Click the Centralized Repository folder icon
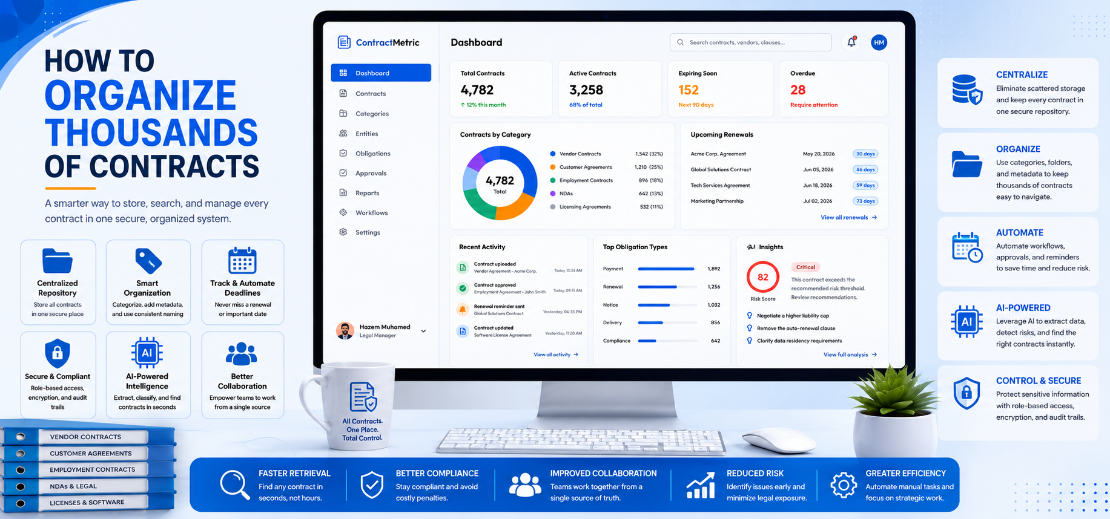1110x519 pixels. coord(58,261)
